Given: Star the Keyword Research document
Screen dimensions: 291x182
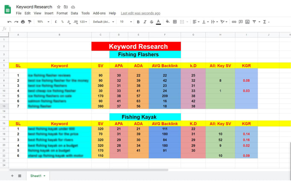Looking at the screenshot, I should (59, 7).
